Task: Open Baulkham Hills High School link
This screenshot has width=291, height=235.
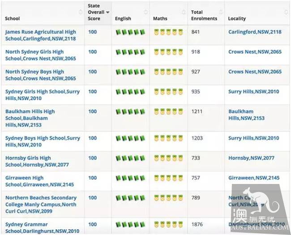Action: coord(30,118)
